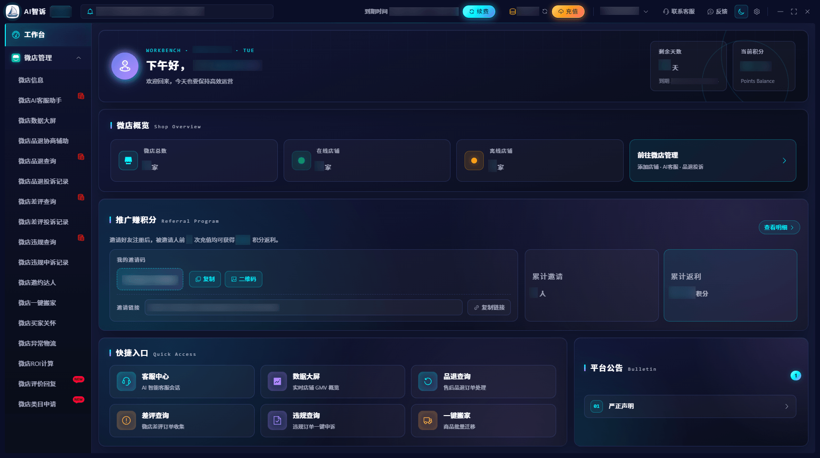This screenshot has width=820, height=458.
Task: Open 前往微店管理 arrow
Action: [x=784, y=161]
